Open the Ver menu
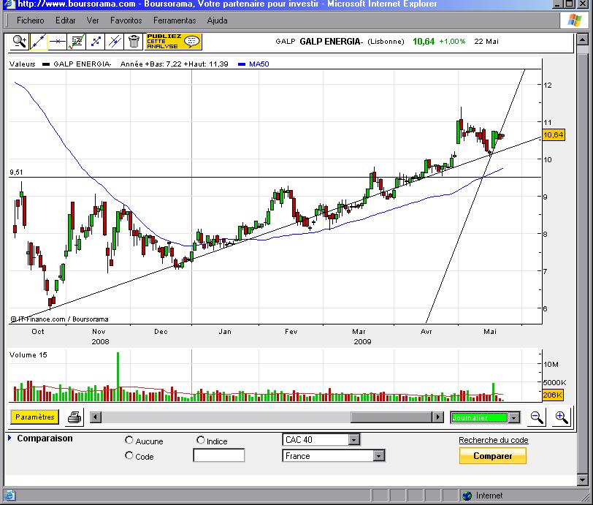The image size is (593, 505). pos(93,20)
